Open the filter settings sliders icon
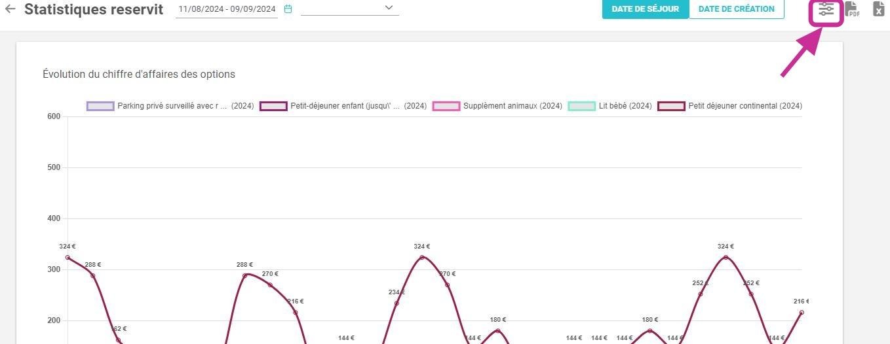Viewport: 890px width, 344px height. coord(826,9)
